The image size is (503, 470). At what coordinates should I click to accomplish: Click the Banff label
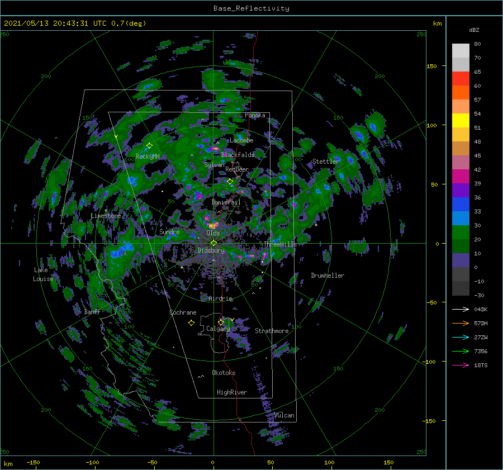pyautogui.click(x=92, y=311)
